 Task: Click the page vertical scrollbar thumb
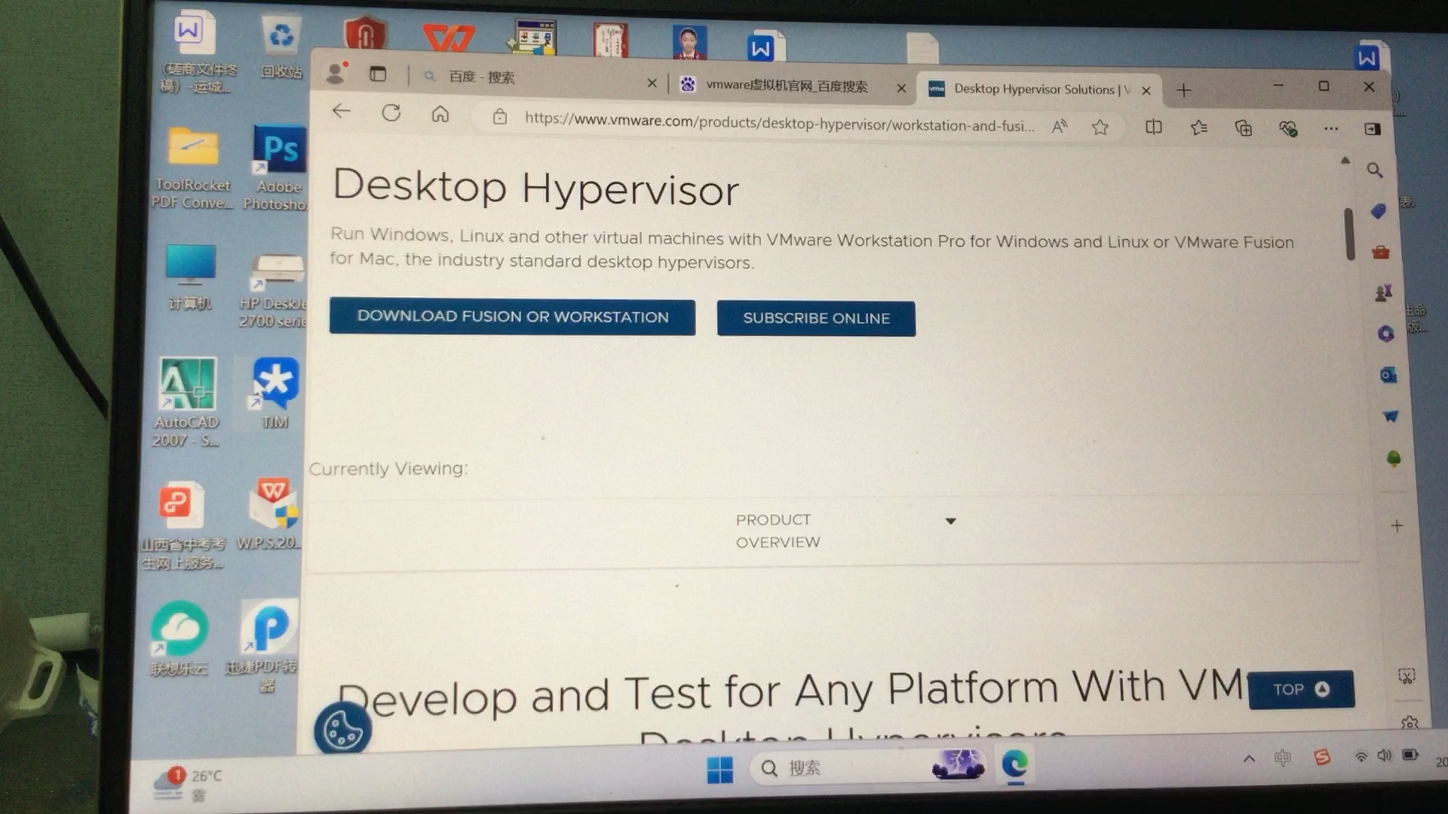1349,234
